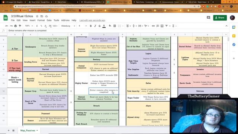Open the Google Keep side panel
Image resolution: width=238 pixels, height=134 pixels.
click(234, 36)
